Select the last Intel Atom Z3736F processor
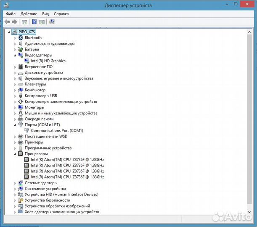The image size is (257, 227). click(x=67, y=177)
